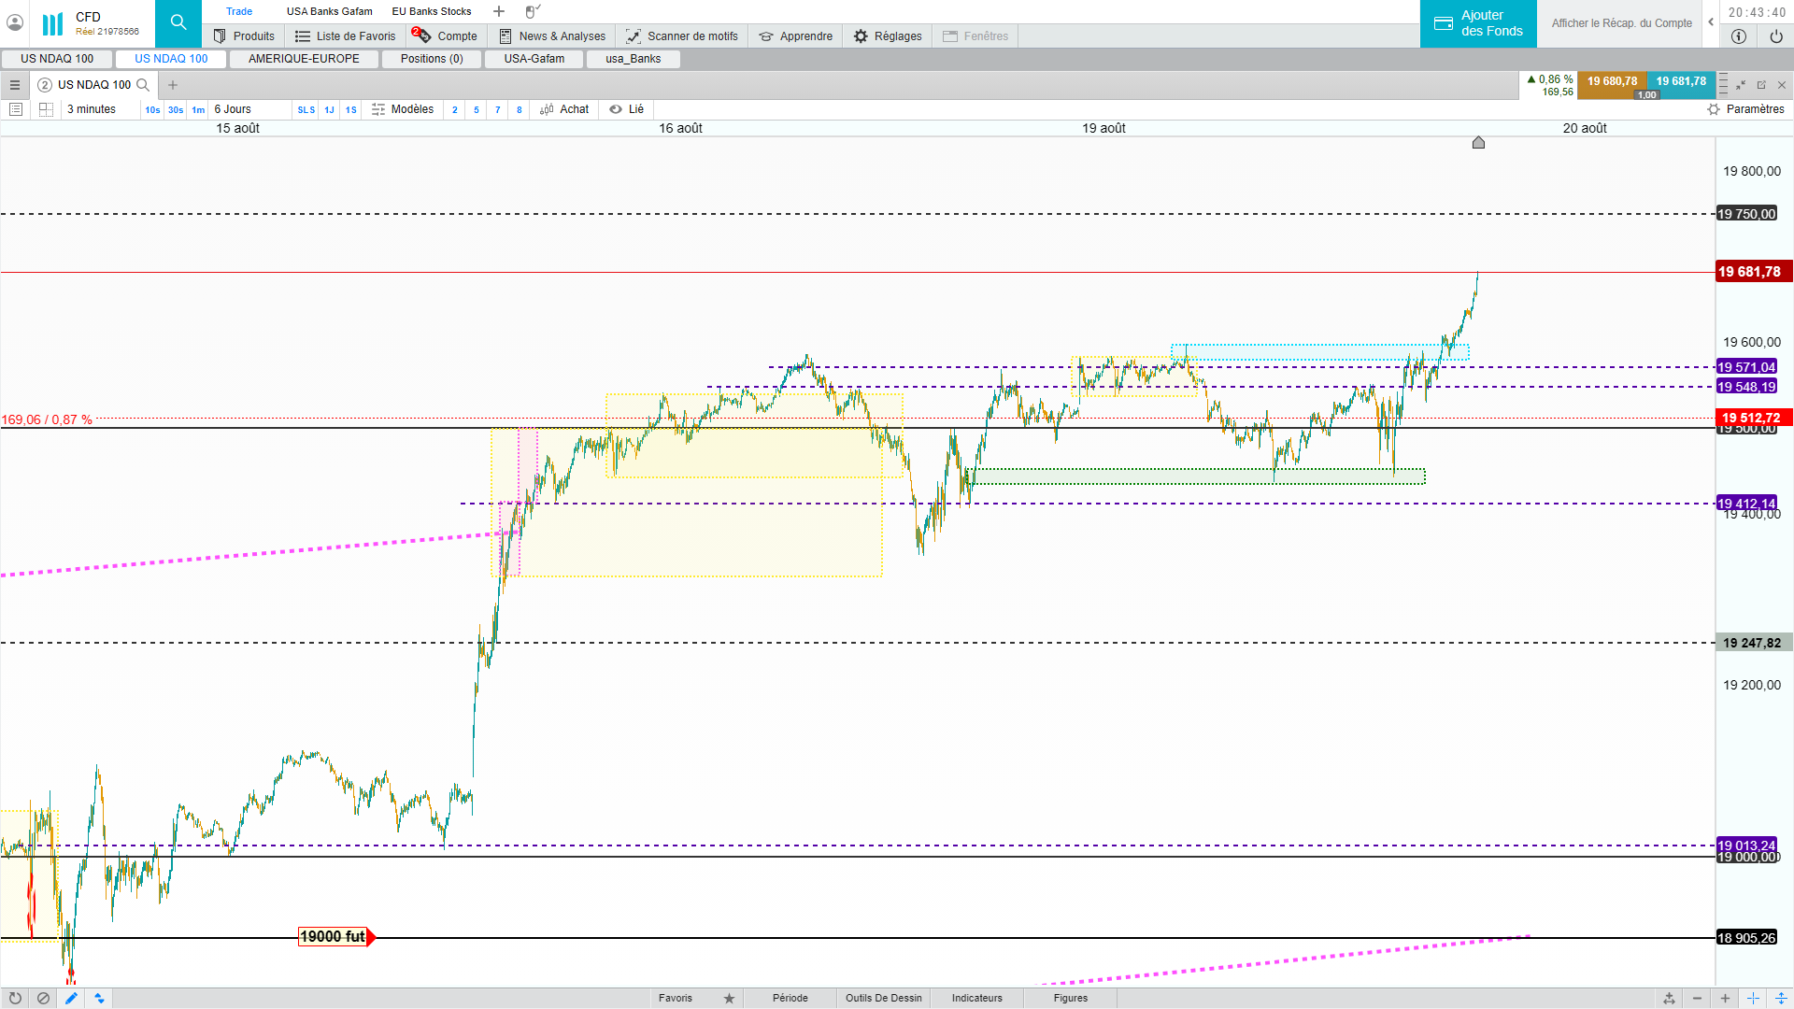This screenshot has height=1009, width=1794.
Task: Click the search magnifier button
Action: (x=178, y=22)
